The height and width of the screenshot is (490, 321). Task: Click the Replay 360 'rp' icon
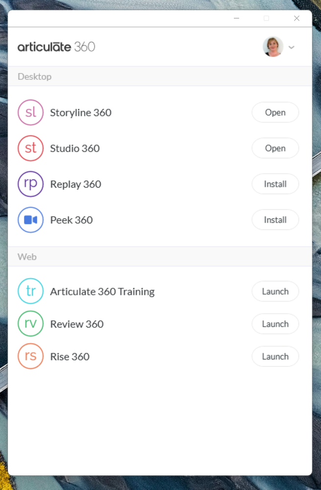click(30, 184)
